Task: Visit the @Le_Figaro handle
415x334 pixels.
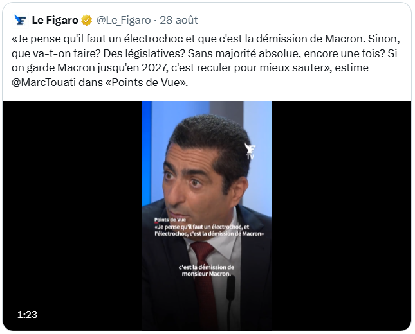Action: (124, 21)
